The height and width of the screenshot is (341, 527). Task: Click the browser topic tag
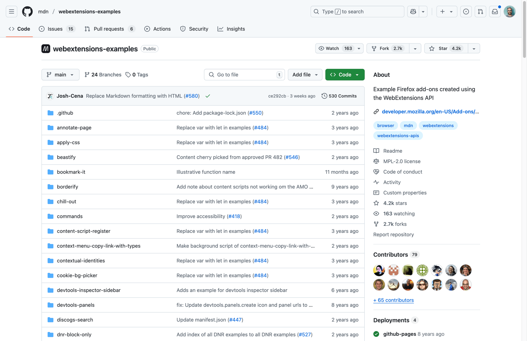click(385, 126)
